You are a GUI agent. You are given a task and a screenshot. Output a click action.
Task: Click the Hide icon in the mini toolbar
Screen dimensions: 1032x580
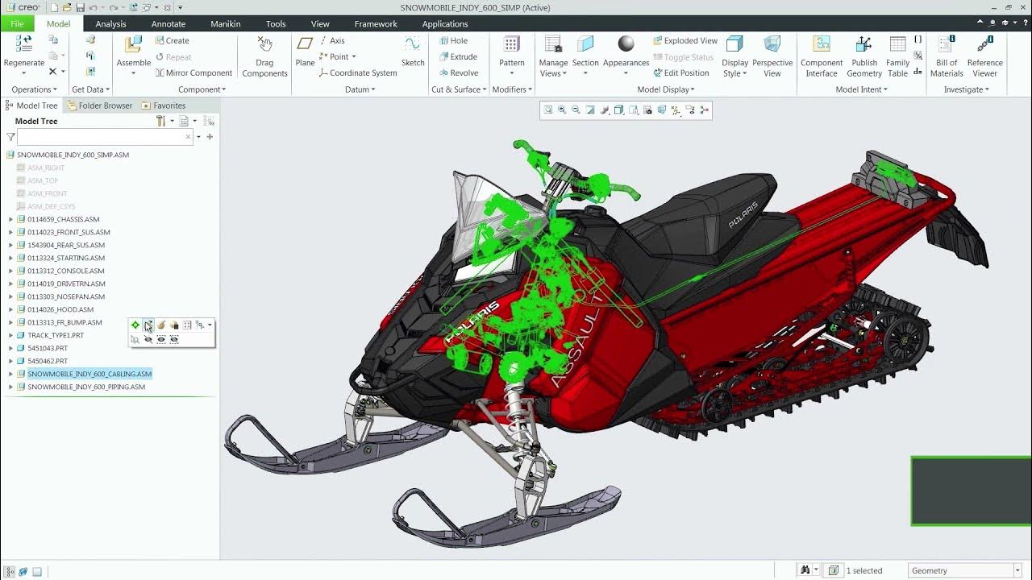(x=148, y=339)
